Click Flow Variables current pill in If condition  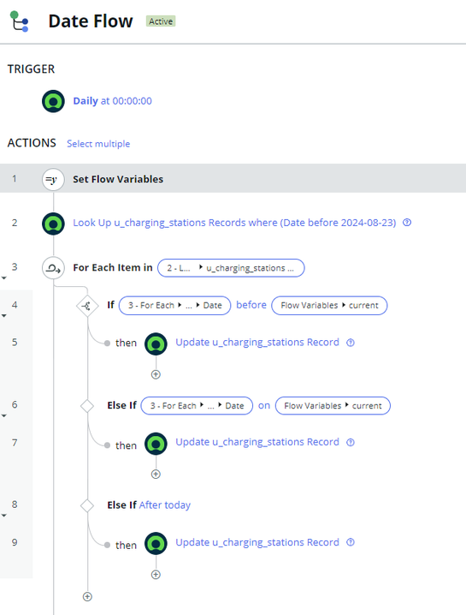tap(329, 306)
